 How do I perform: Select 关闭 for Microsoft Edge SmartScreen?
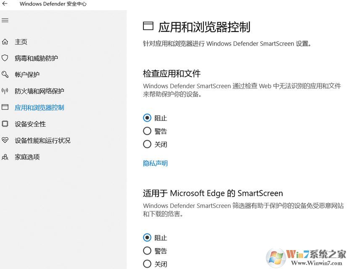click(x=147, y=264)
